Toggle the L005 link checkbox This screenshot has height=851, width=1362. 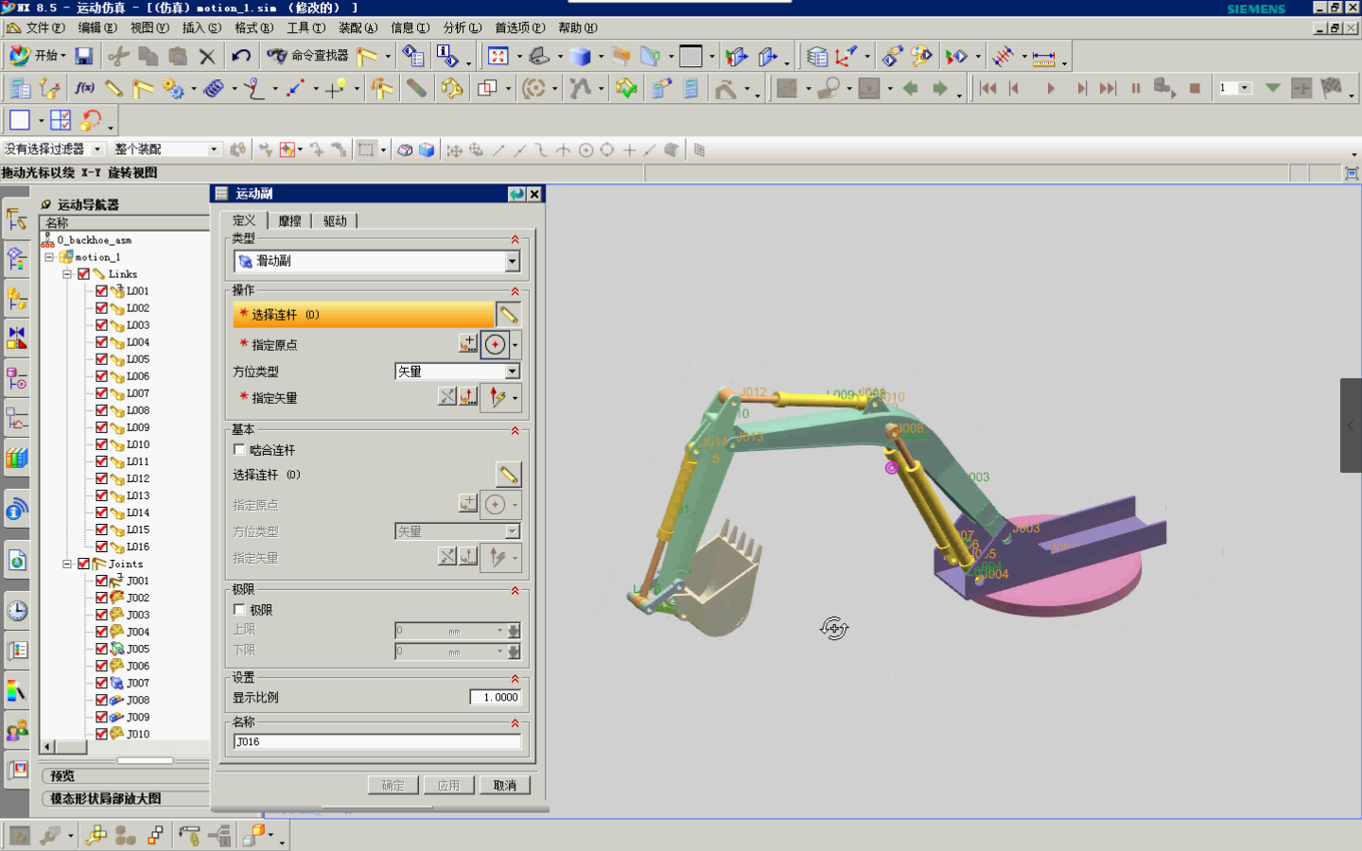[102, 359]
